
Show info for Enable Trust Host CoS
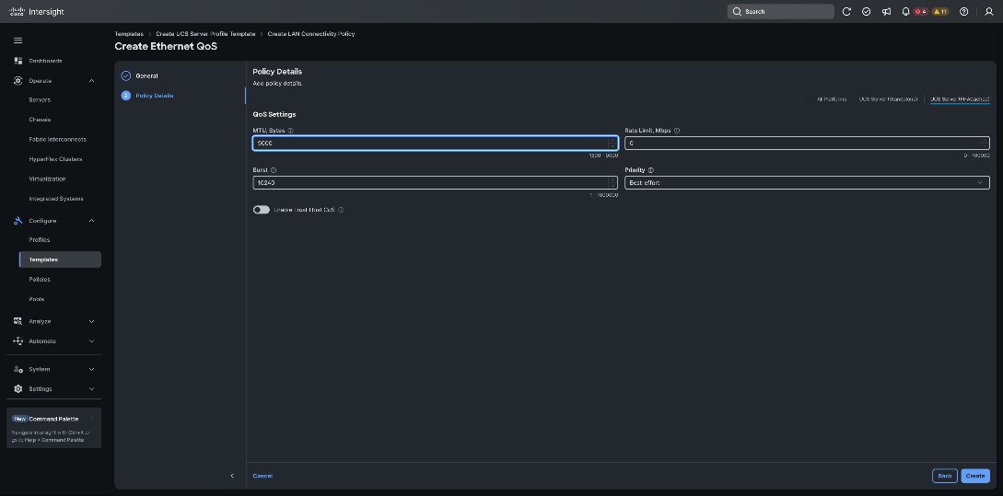point(340,210)
